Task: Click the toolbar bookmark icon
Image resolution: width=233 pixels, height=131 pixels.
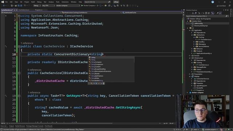Action: coord(127,6)
